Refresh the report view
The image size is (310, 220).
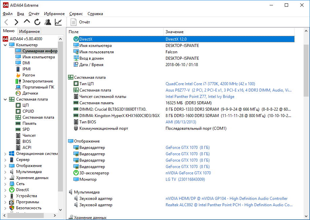pyautogui.click(x=37, y=22)
